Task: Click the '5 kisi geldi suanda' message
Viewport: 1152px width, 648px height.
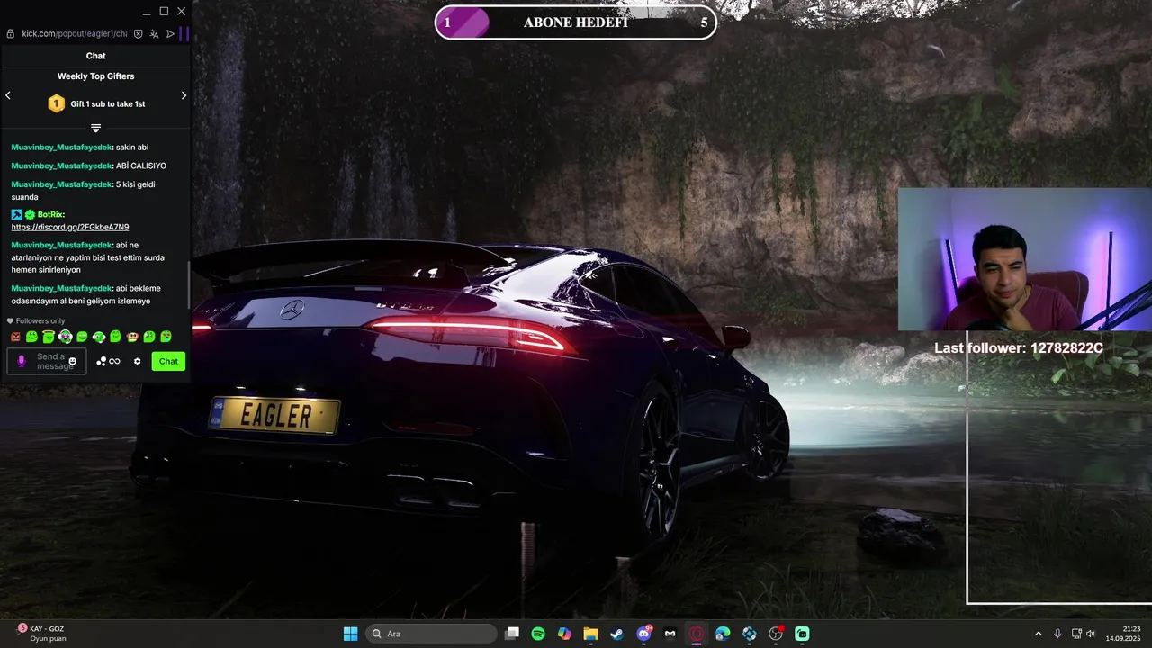Action: click(x=84, y=190)
